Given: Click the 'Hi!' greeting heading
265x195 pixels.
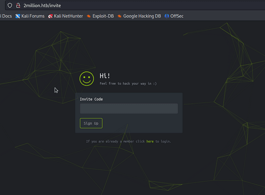Looking at the screenshot, I should tap(104, 75).
